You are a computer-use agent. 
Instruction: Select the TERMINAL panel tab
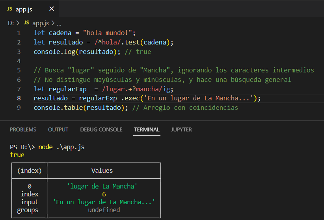[147, 129]
